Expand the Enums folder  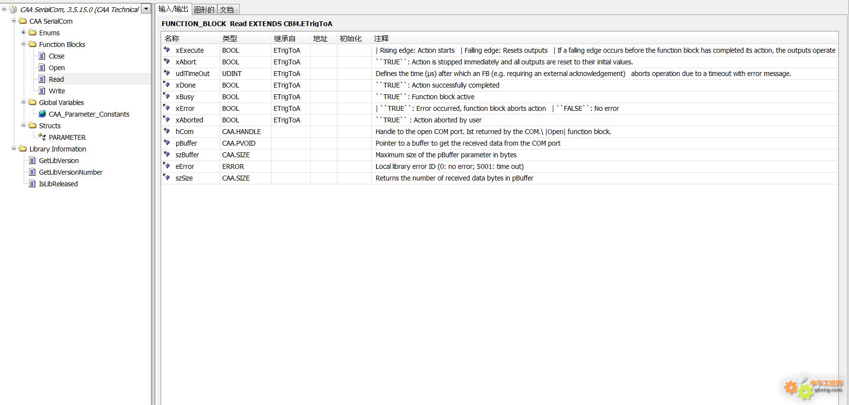click(23, 32)
